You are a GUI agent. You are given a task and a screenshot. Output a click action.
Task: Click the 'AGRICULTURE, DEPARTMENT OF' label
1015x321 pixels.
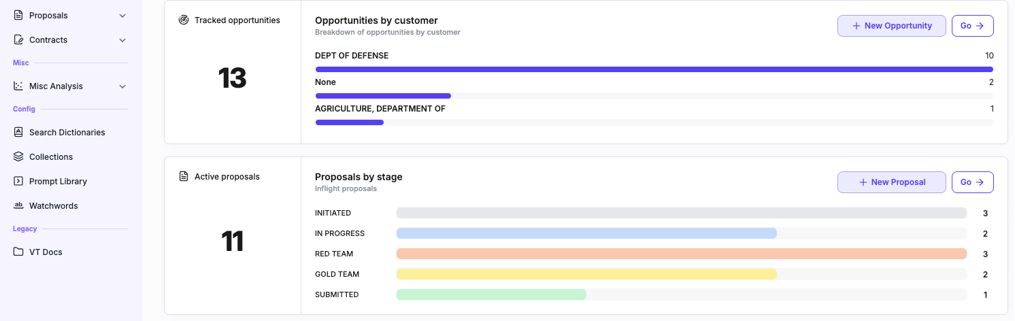click(380, 109)
